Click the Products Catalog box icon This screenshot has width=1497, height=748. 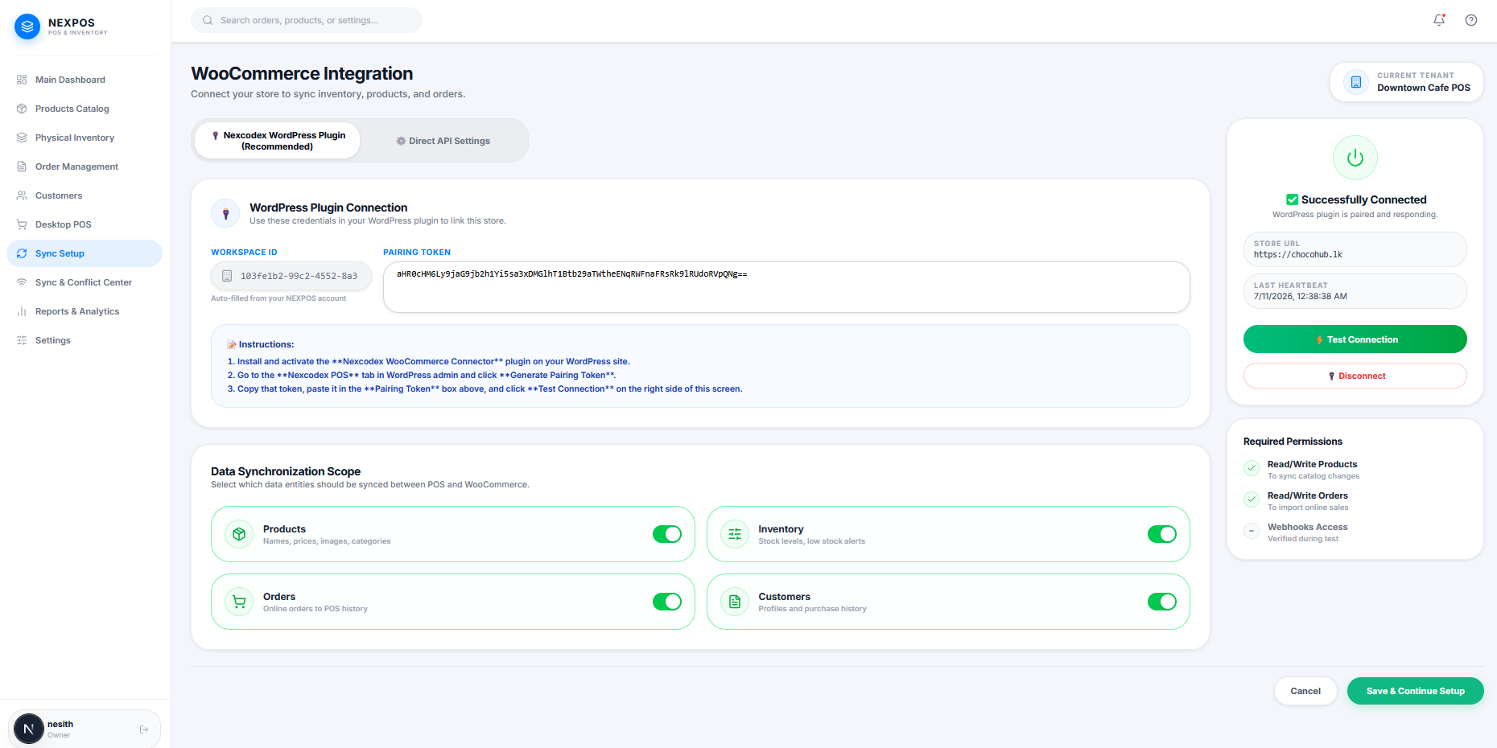(22, 109)
